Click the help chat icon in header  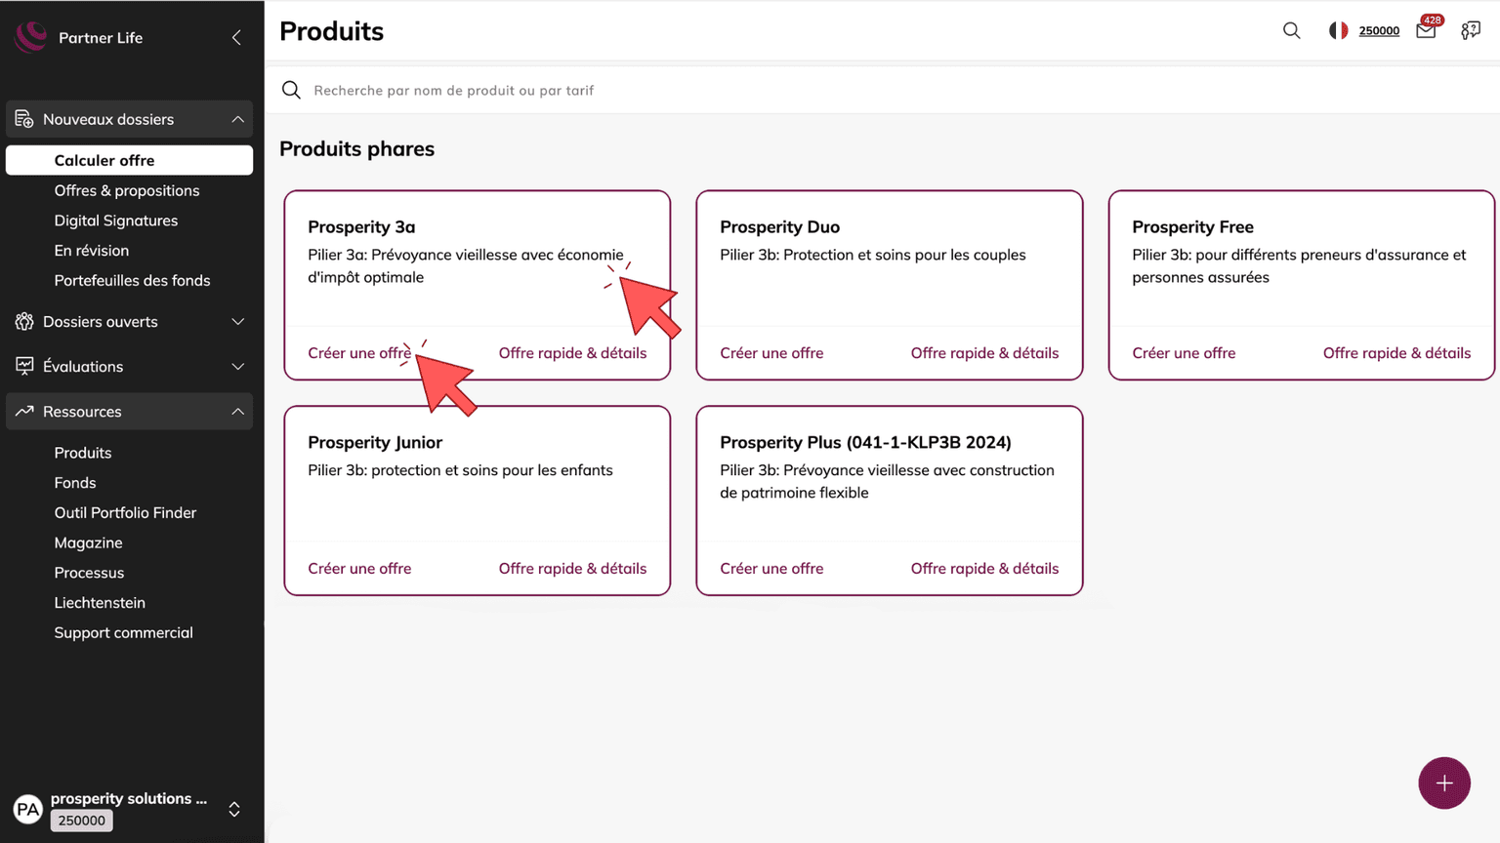point(1471,31)
